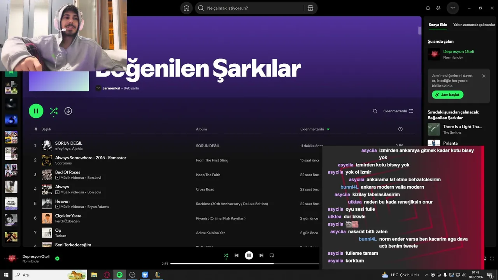This screenshot has height=280, width=498.
Task: Open the Windows notification center icon
Action: click(x=490, y=275)
